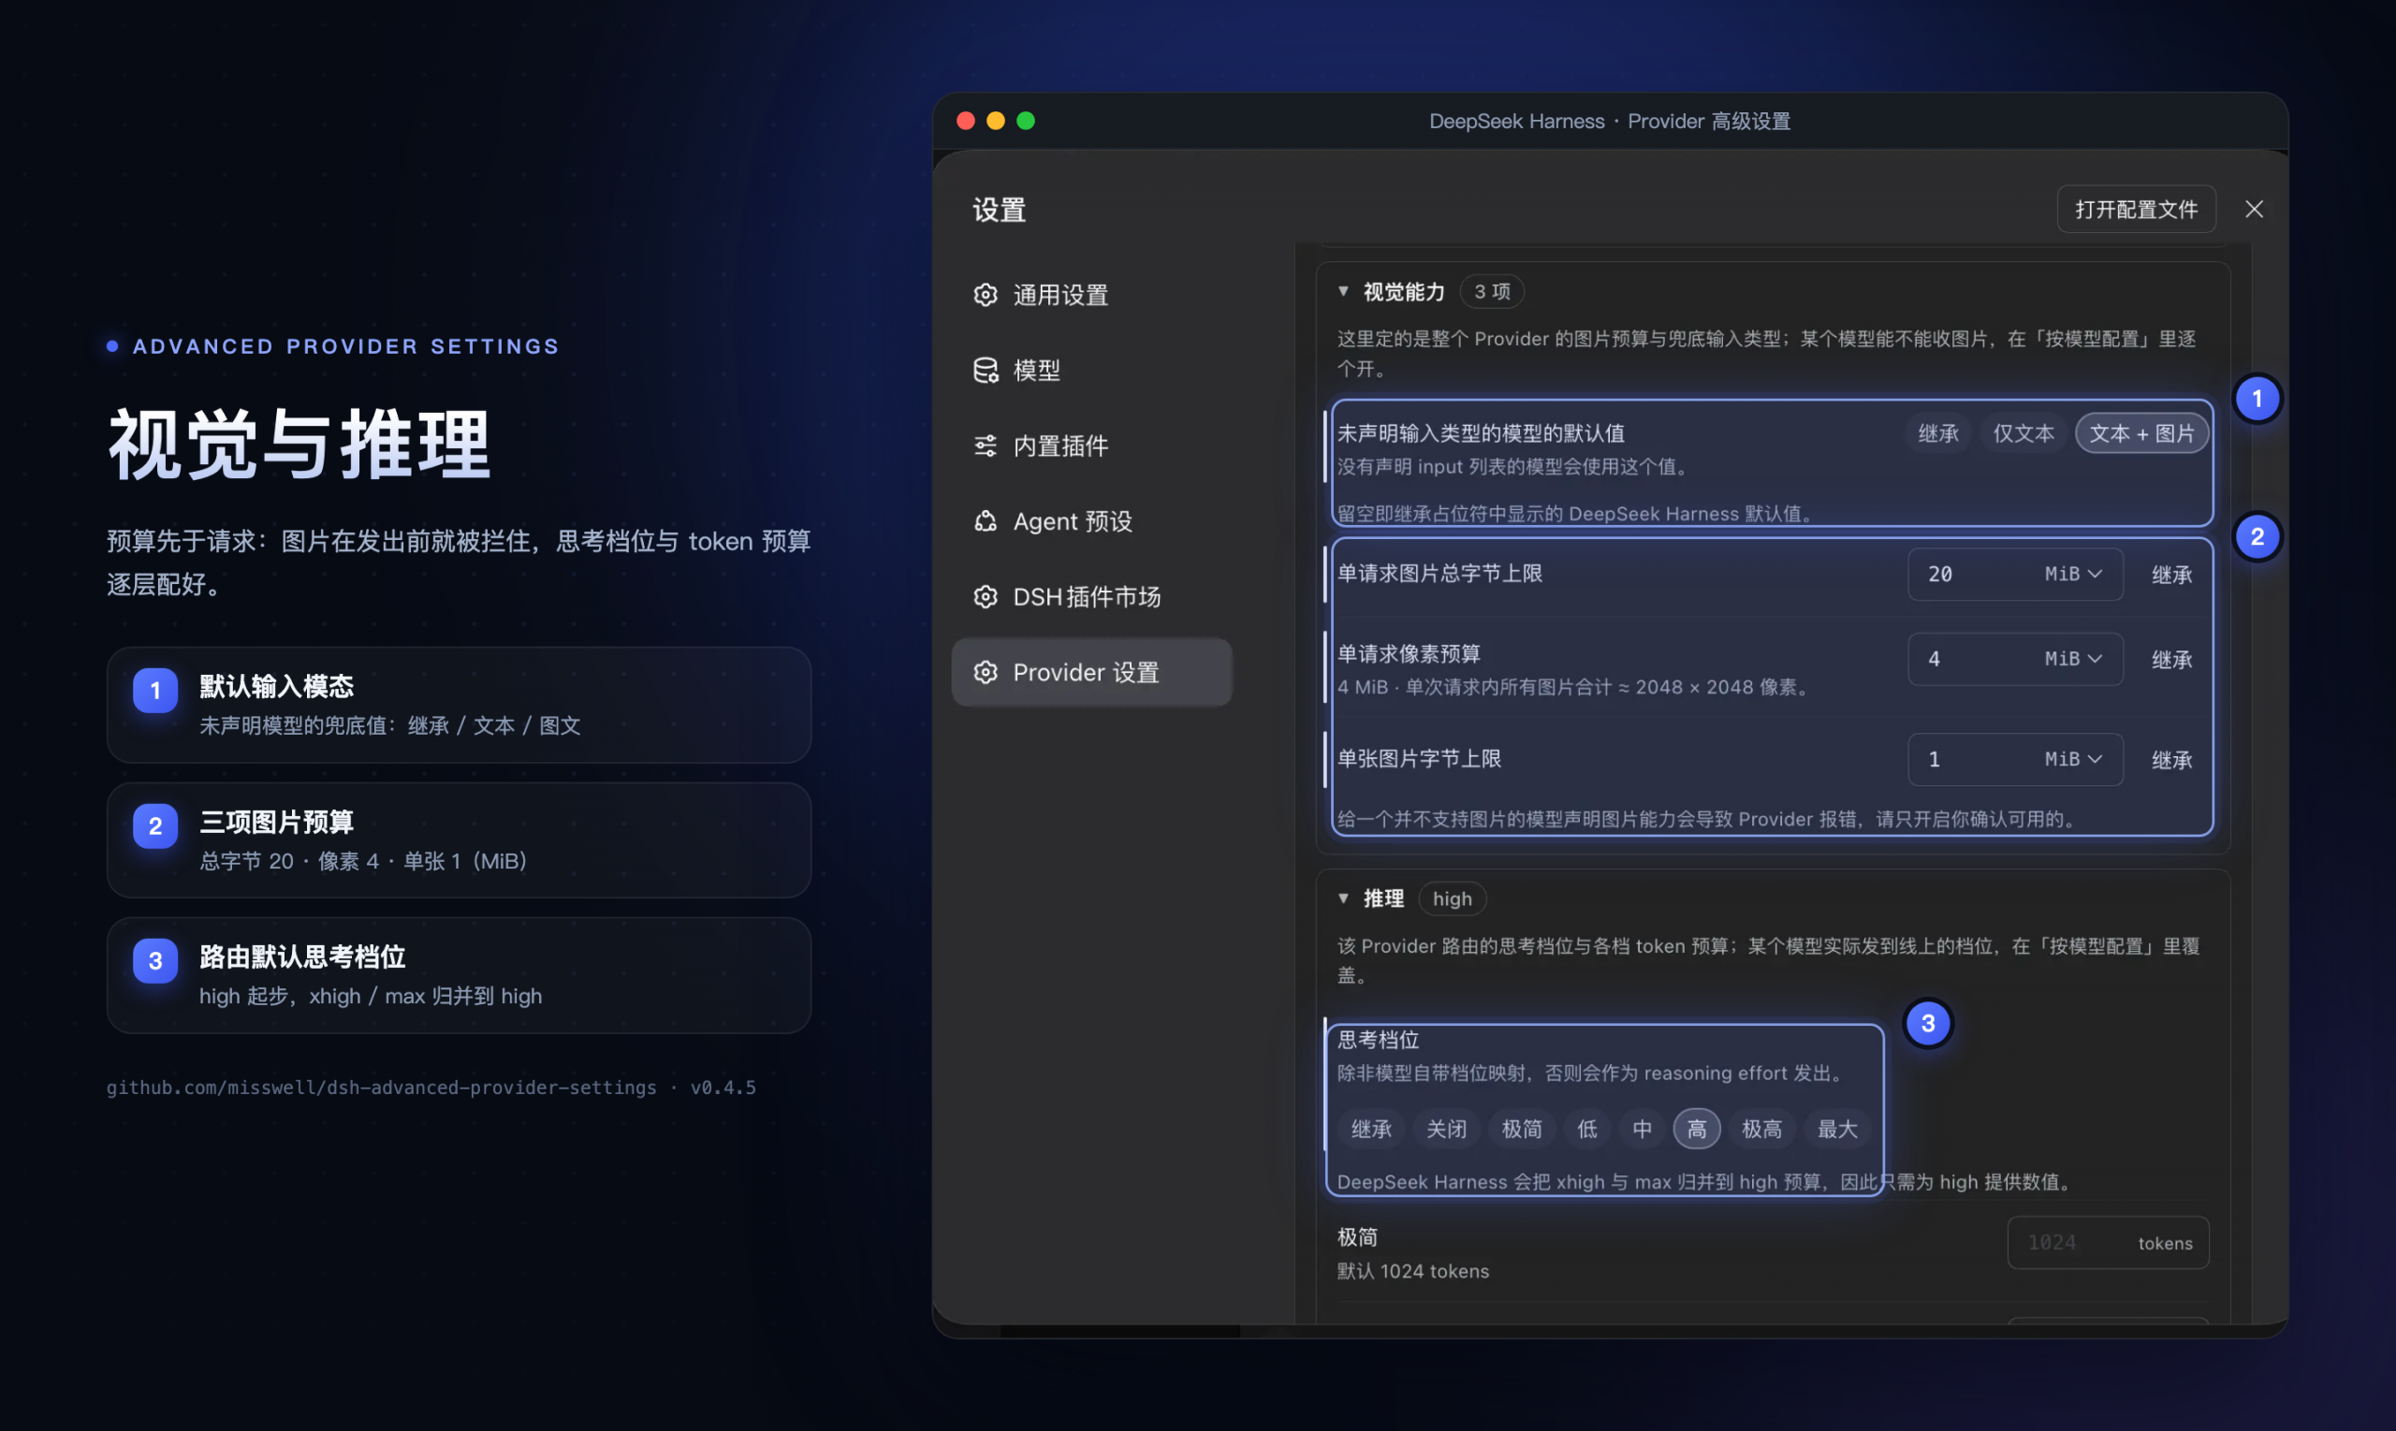The height and width of the screenshot is (1431, 2396).
Task: Go to Agent 预设
Action: pos(1091,520)
